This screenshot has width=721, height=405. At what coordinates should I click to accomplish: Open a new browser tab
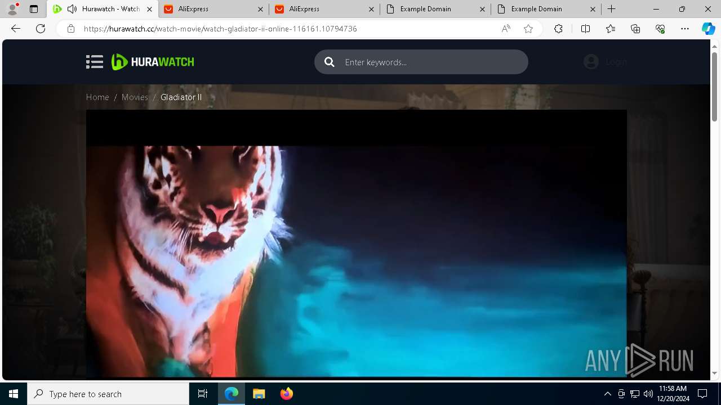[612, 9]
